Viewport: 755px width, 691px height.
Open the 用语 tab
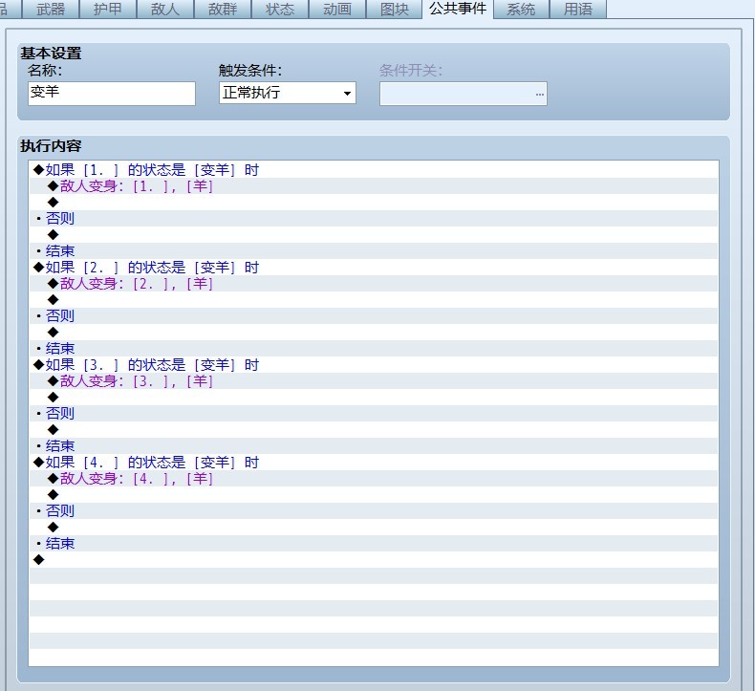coord(578,10)
